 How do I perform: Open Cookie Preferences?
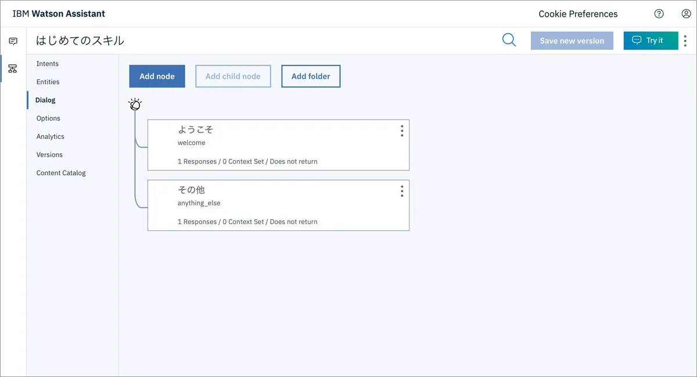578,14
